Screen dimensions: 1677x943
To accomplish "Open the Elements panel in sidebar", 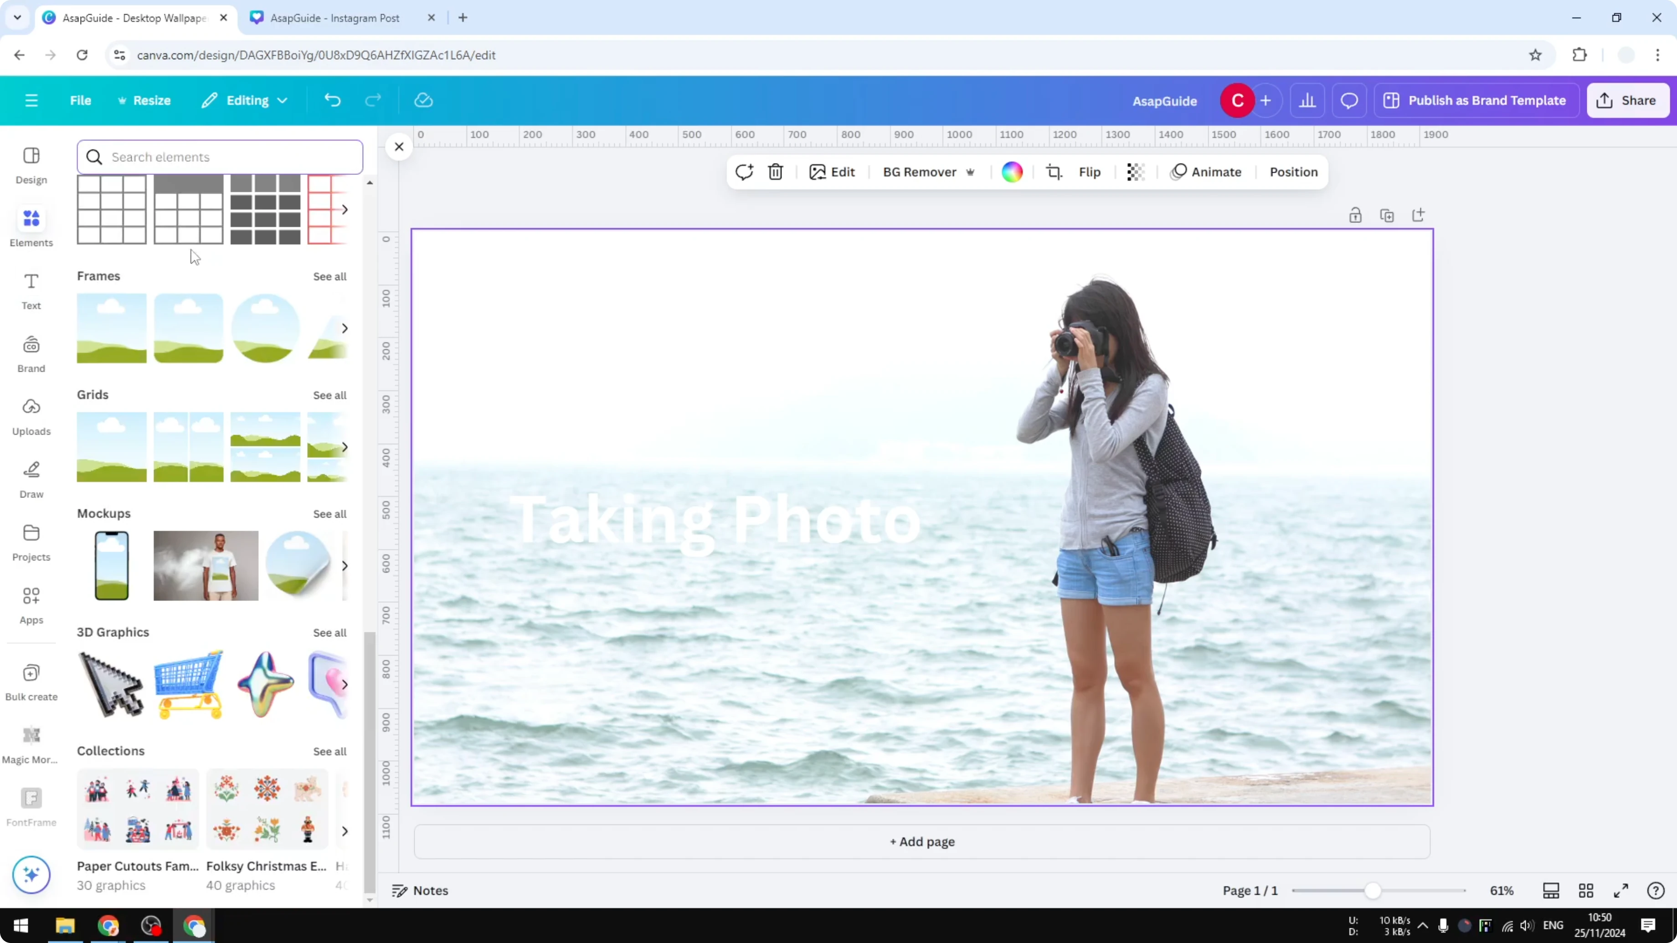I will click(31, 226).
